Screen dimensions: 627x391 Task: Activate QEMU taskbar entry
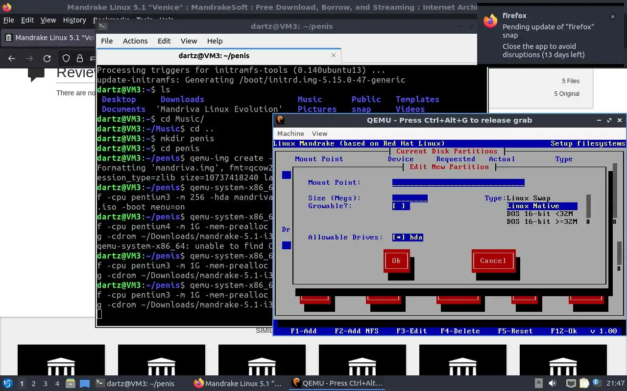click(x=338, y=383)
